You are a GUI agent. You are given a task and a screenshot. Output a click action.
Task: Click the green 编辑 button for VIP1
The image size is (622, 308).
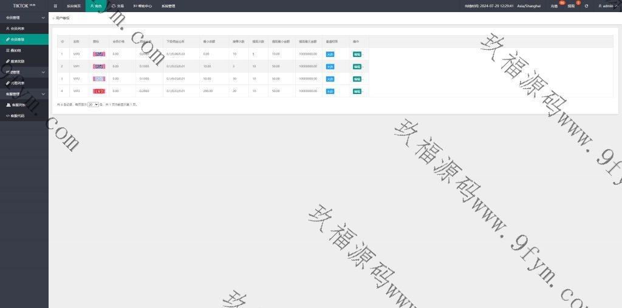[357, 67]
